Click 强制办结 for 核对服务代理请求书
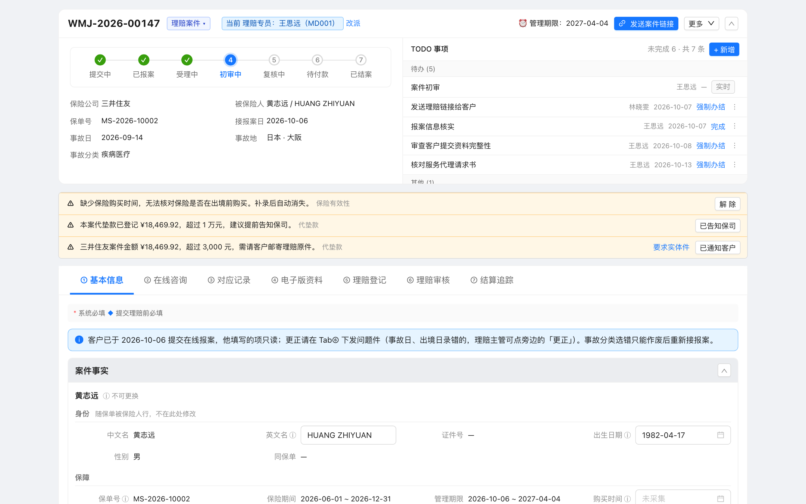This screenshot has width=806, height=504. (710, 165)
